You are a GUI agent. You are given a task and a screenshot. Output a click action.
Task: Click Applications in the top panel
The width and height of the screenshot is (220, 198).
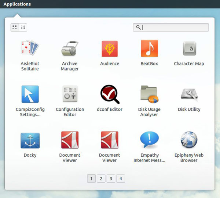[17, 4]
